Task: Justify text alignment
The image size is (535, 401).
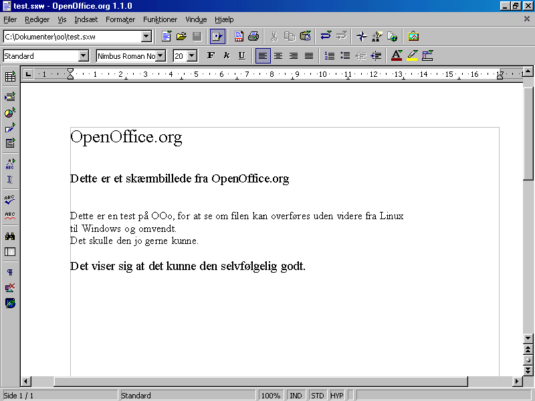Action: (x=309, y=55)
